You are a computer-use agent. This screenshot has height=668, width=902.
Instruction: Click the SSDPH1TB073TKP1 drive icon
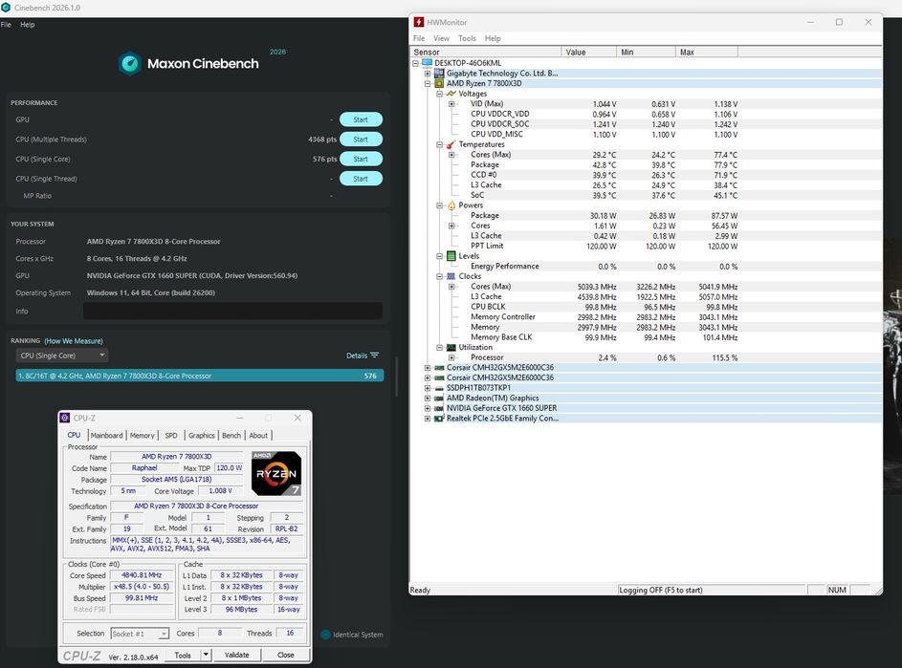coord(439,388)
